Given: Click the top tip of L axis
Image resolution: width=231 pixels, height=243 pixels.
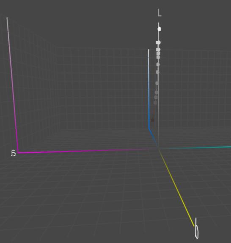Looking at the screenshot, I should click(158, 23).
